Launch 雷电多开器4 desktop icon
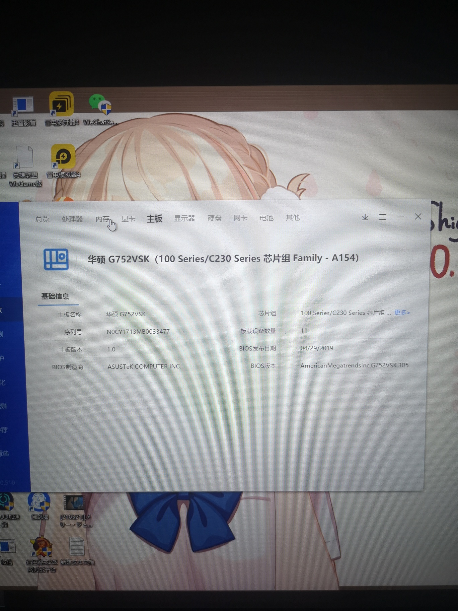 pos(62,109)
